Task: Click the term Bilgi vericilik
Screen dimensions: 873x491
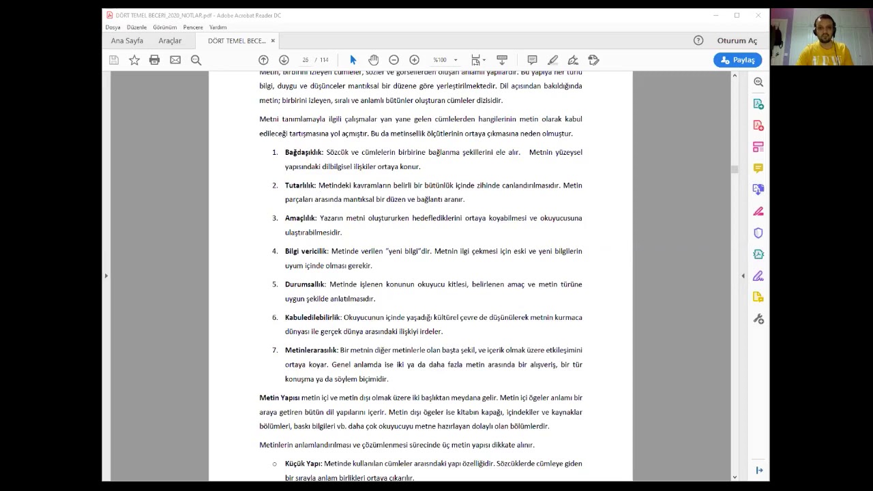Action: (306, 252)
